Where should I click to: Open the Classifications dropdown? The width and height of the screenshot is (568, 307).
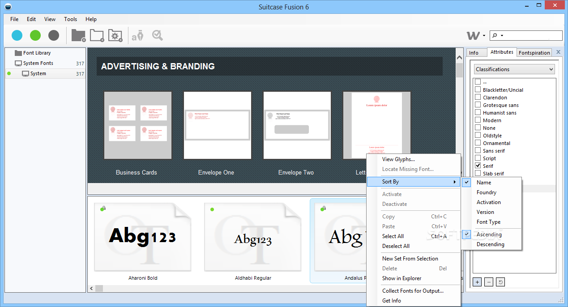point(514,69)
